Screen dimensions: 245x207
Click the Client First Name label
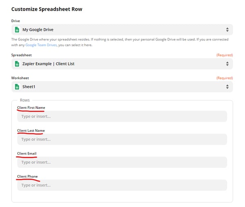(x=31, y=108)
